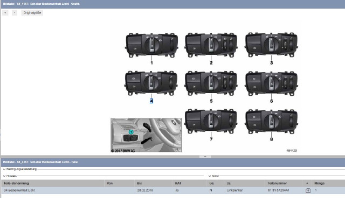Select light switch unit number 3

[x=271, y=45]
